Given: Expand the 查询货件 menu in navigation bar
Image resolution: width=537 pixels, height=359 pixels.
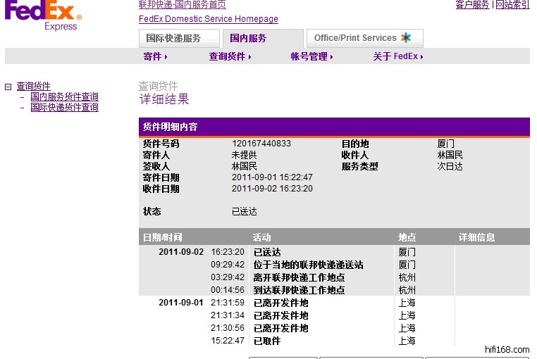Looking at the screenshot, I should [230, 56].
